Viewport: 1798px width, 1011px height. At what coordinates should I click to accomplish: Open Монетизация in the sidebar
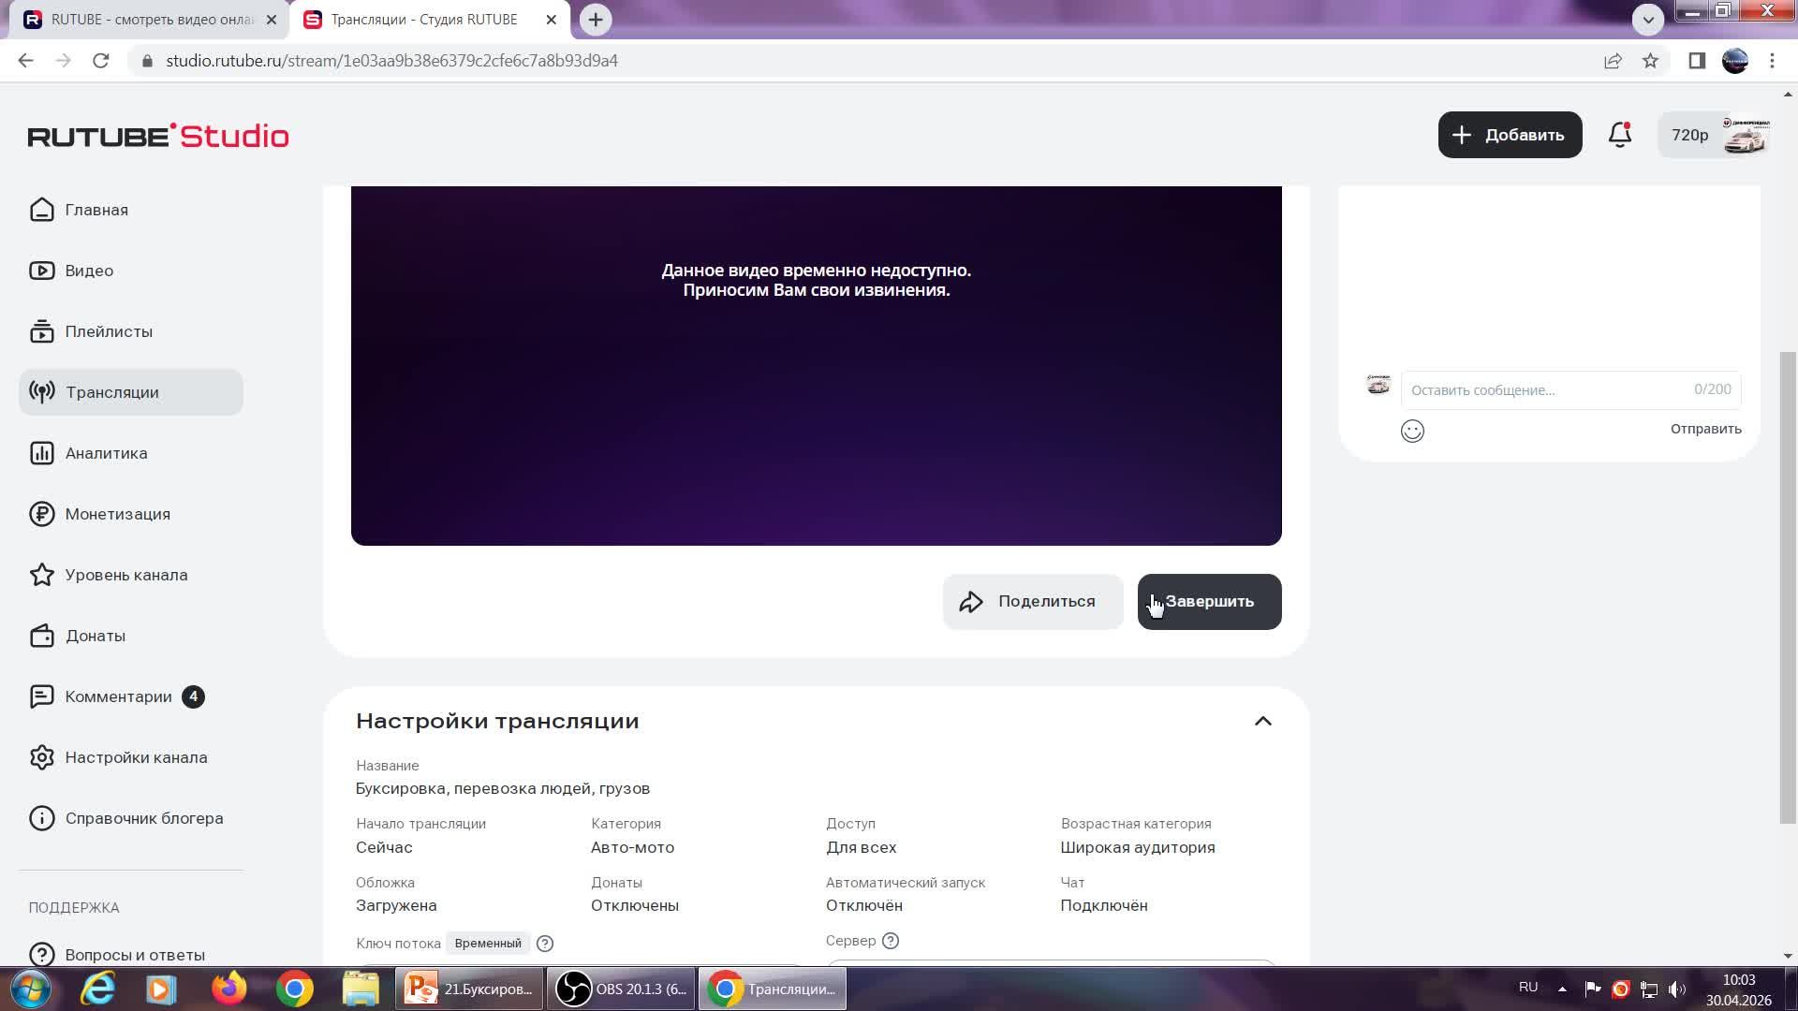[117, 514]
